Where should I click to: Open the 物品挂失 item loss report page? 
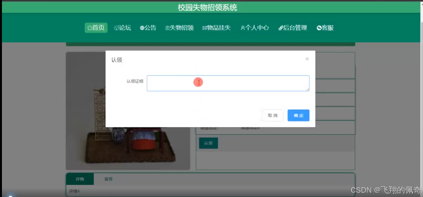point(217,28)
